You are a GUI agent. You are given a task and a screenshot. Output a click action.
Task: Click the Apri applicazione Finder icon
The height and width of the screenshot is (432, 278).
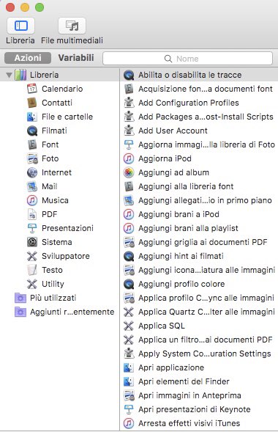129,367
